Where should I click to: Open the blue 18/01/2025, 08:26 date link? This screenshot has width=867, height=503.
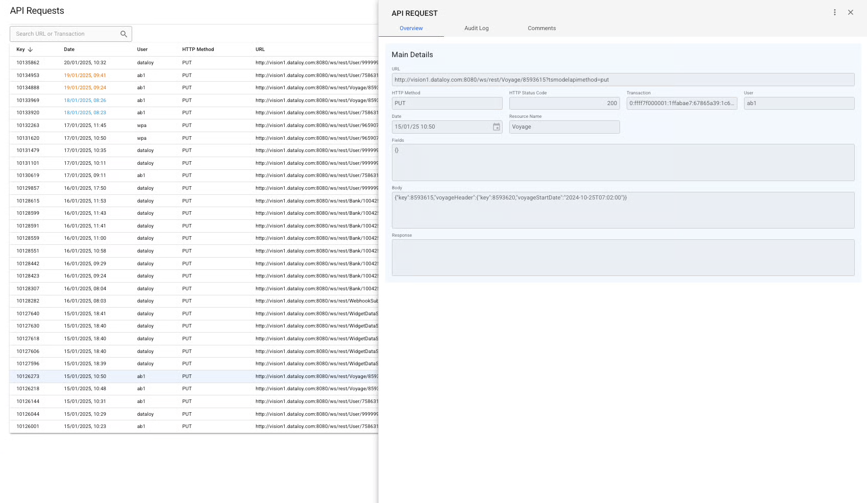(85, 100)
